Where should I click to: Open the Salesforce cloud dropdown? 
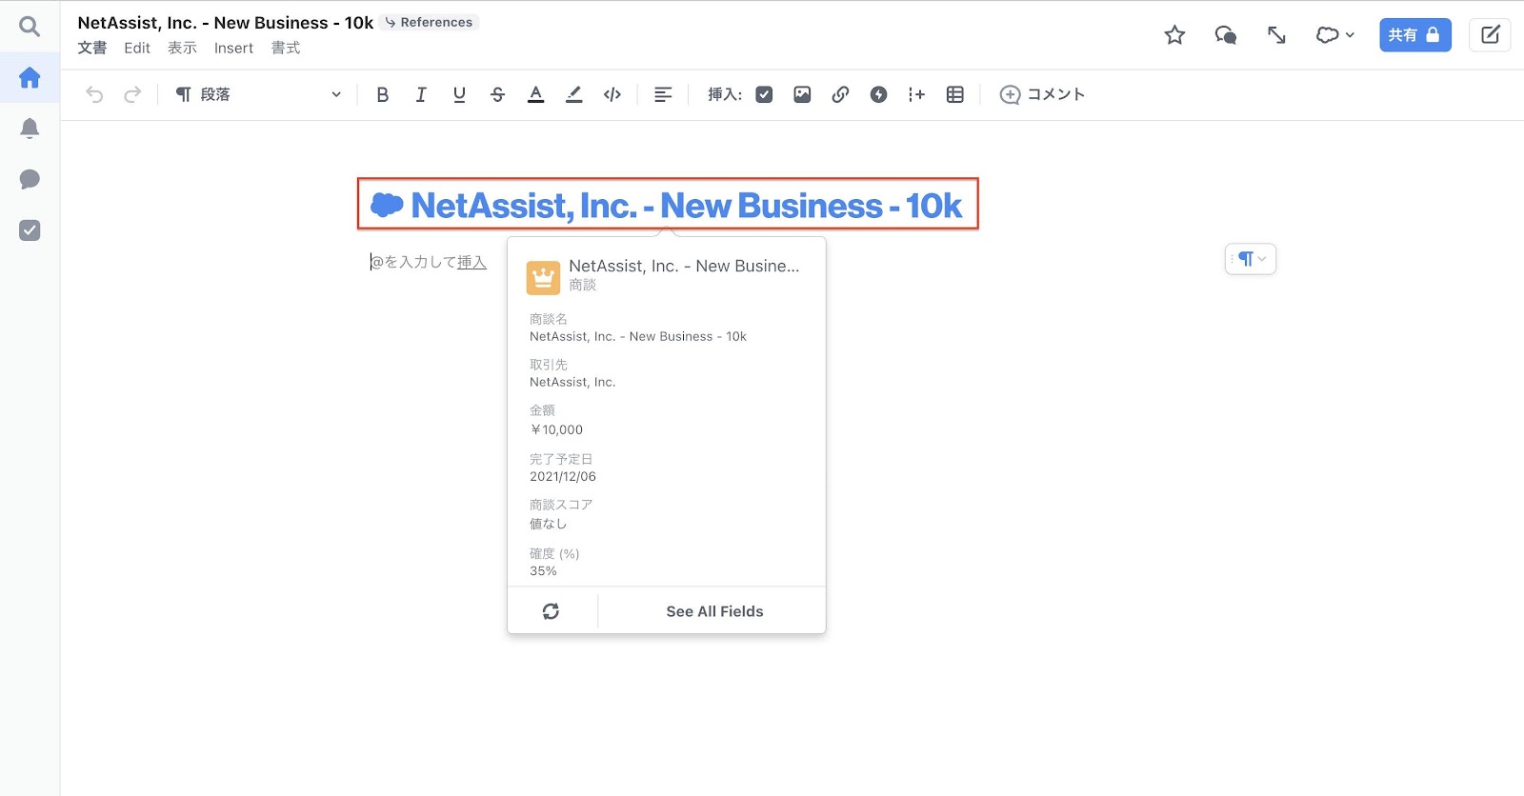1334,35
